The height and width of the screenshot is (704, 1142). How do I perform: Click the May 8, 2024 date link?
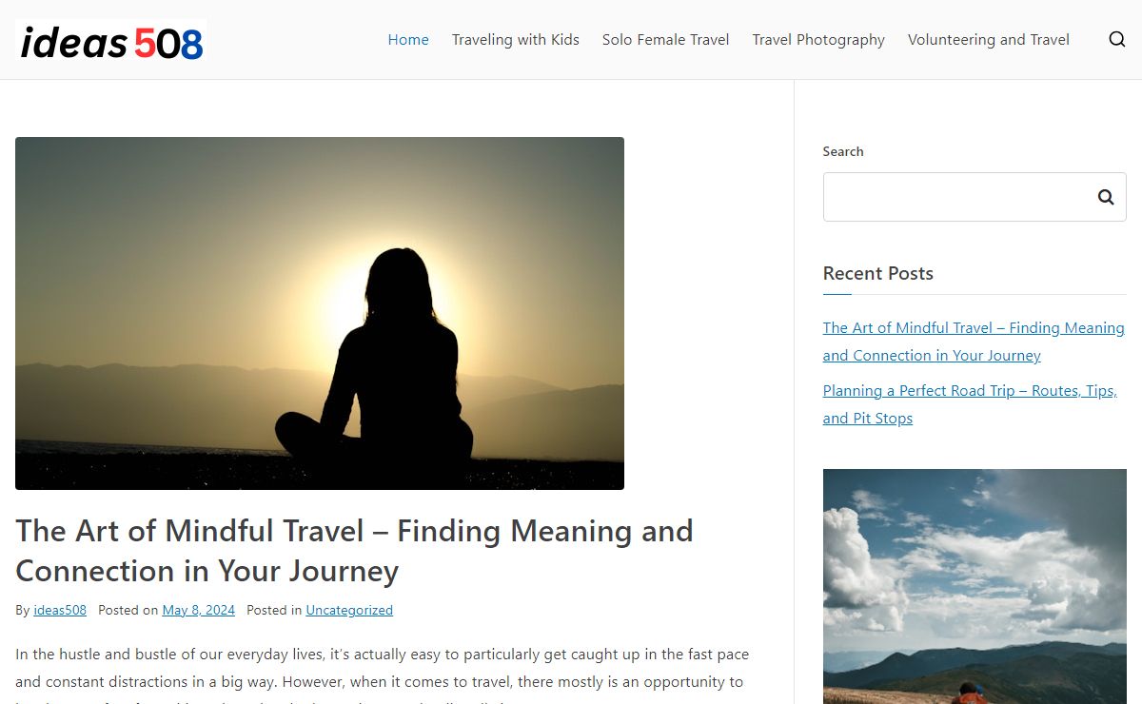click(199, 610)
